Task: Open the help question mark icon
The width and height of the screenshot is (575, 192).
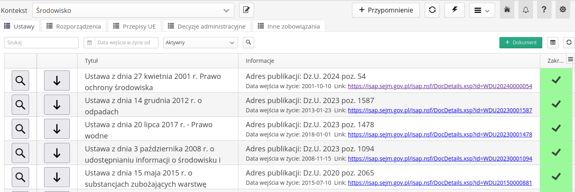Action: 544,10
